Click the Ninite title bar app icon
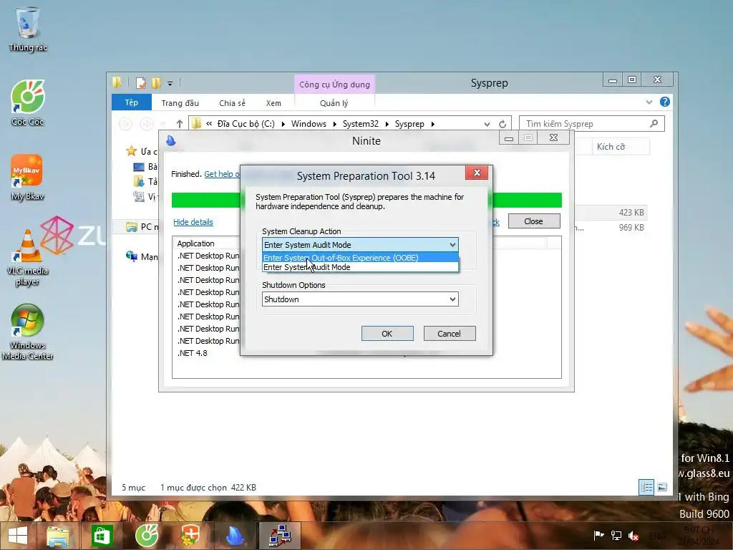733x550 pixels. pos(171,141)
